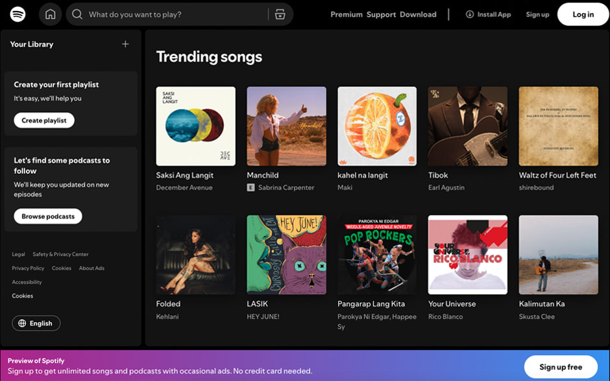The image size is (610, 381).
Task: Click the Install App download icon
Action: [x=470, y=14]
